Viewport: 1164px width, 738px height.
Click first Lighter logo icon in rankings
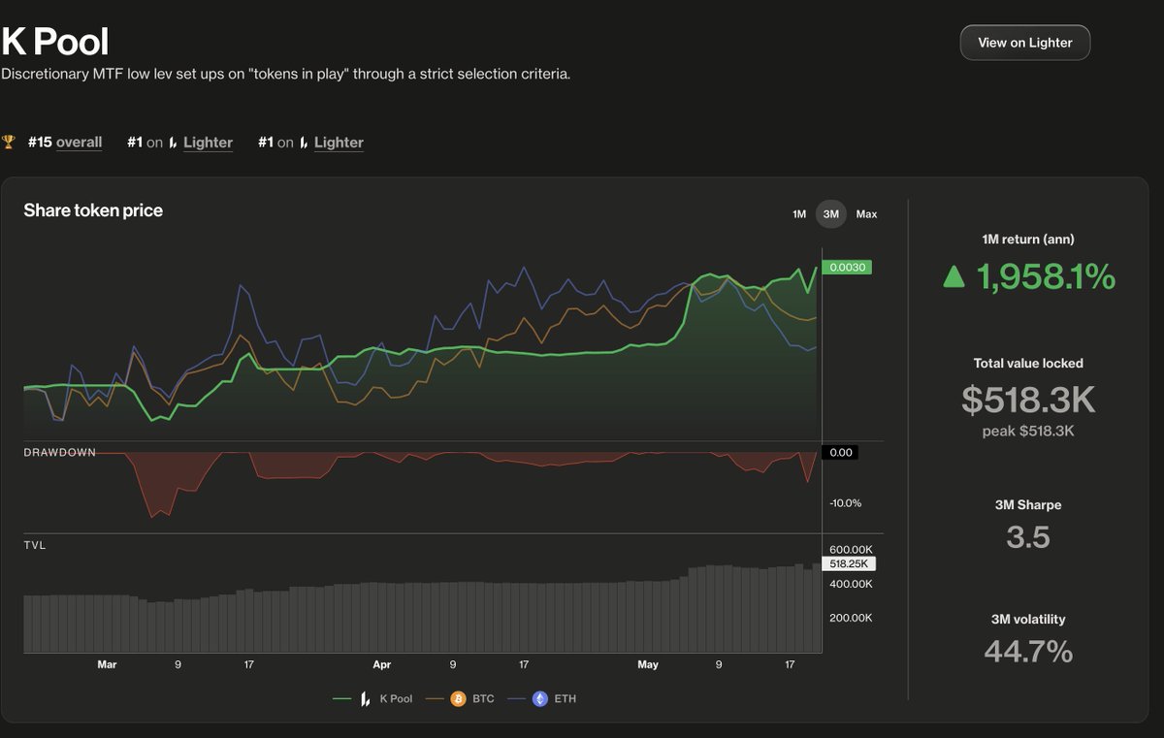pyautogui.click(x=173, y=143)
